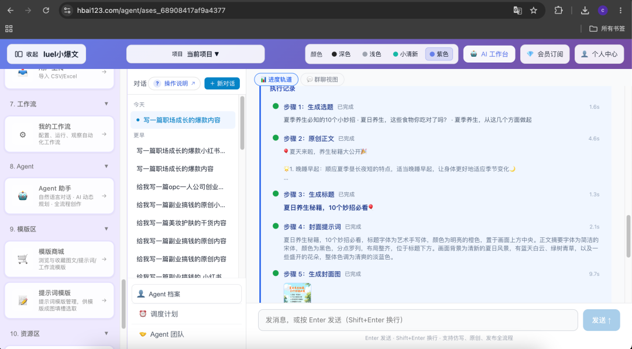Select the 浅色 color theme
The height and width of the screenshot is (349, 632).
click(x=372, y=54)
